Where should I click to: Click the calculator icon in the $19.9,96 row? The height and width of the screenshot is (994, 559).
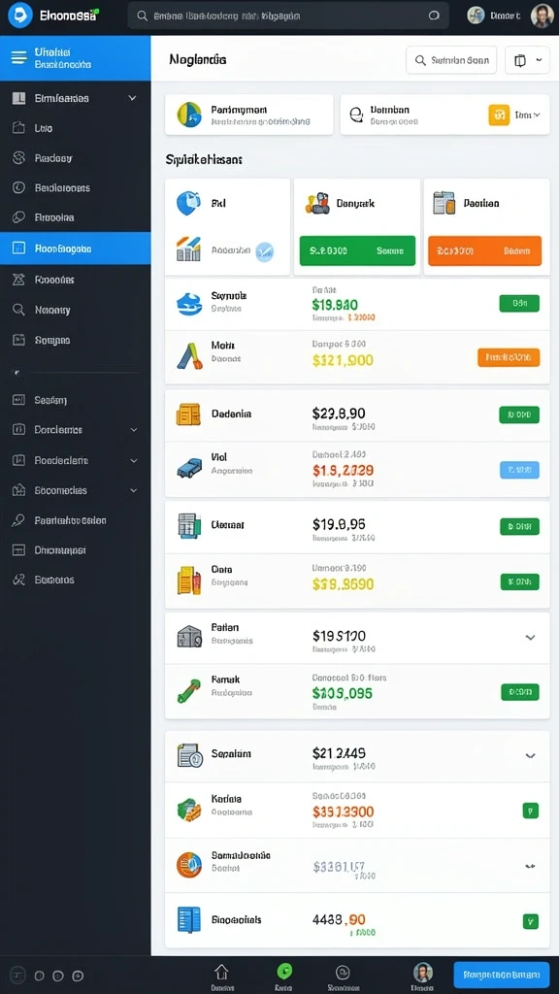tap(189, 525)
